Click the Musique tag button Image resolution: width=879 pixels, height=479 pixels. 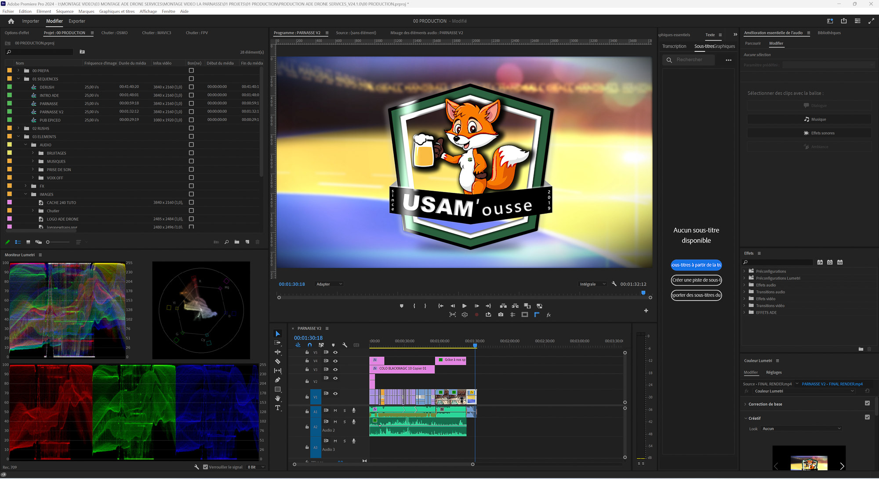(x=809, y=119)
